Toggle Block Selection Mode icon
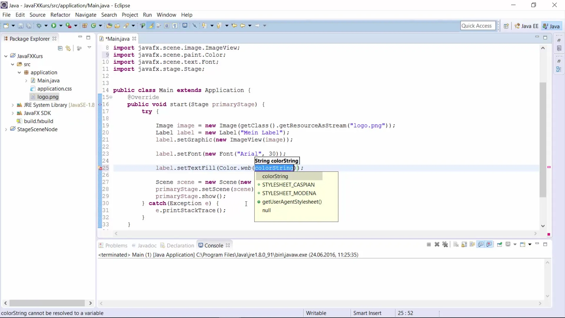This screenshot has height=318, width=565. [167, 26]
